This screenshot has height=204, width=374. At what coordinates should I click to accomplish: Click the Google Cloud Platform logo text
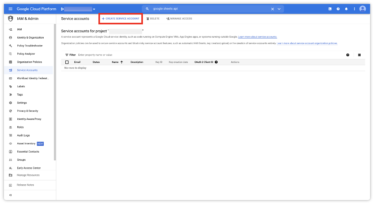tap(37, 9)
